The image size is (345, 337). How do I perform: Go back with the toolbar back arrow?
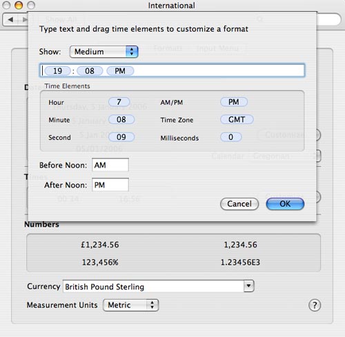pos(10,20)
